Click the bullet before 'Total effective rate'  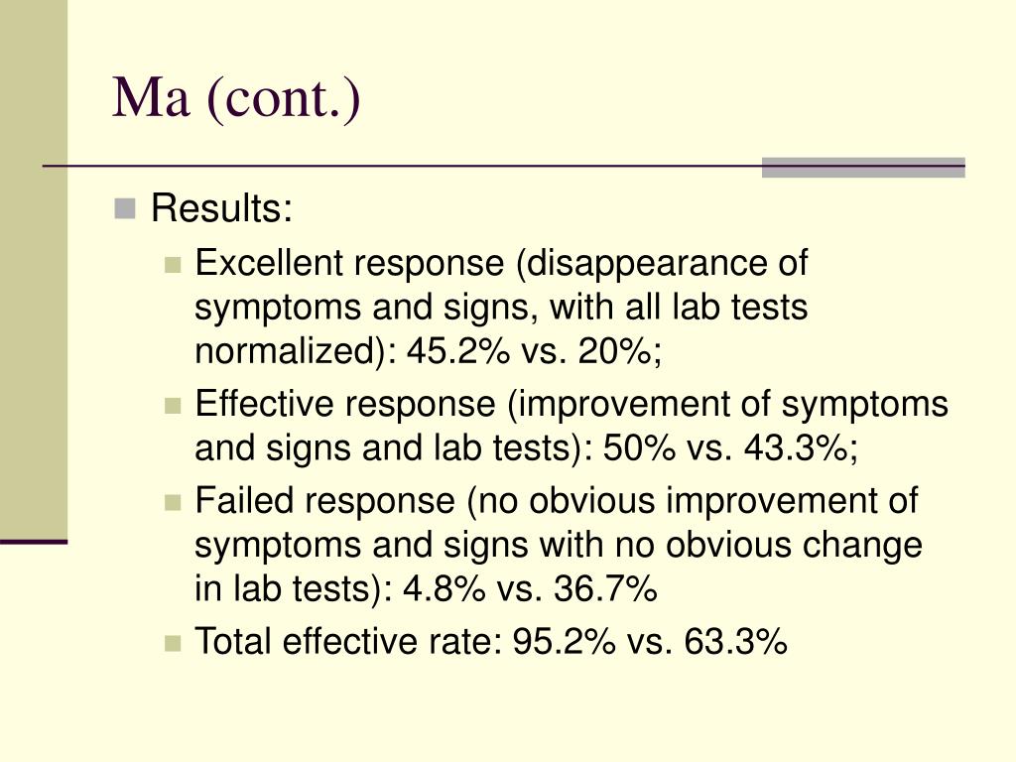click(173, 643)
